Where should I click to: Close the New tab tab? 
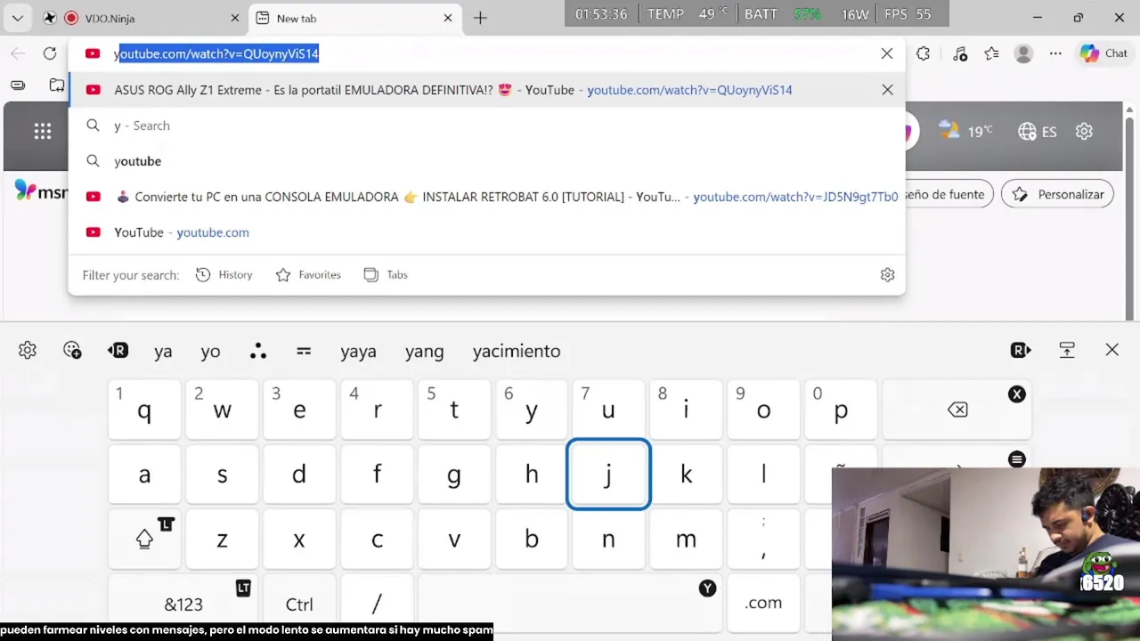pyautogui.click(x=448, y=18)
